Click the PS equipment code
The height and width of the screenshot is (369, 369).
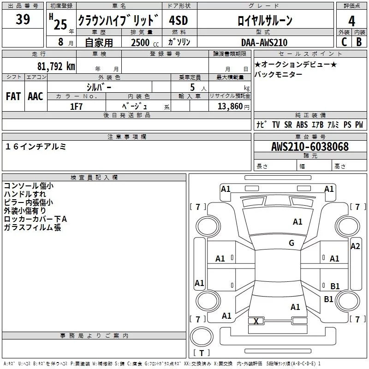tap(347, 125)
